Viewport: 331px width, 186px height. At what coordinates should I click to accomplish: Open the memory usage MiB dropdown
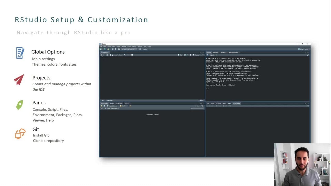124,106
